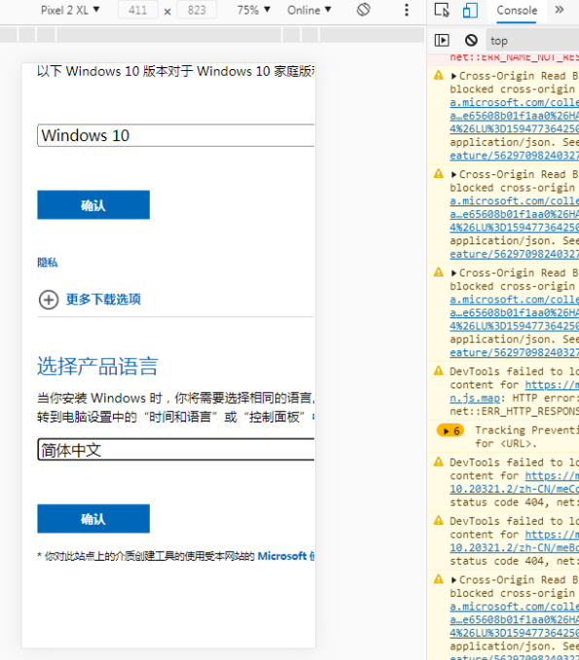Open the device toolbar more options menu
Screen dimensions: 579x660
pyautogui.click(x=406, y=10)
